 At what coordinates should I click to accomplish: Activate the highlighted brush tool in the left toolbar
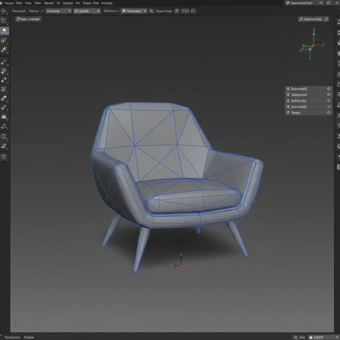pos(4,31)
